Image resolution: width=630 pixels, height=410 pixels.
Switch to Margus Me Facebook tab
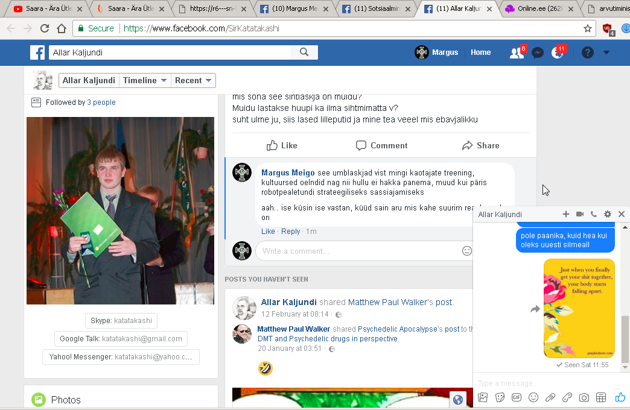coord(294,8)
